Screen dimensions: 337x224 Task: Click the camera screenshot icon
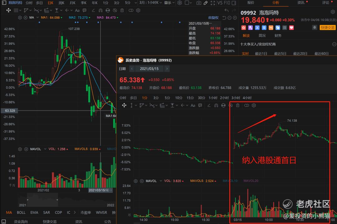click(x=199, y=3)
